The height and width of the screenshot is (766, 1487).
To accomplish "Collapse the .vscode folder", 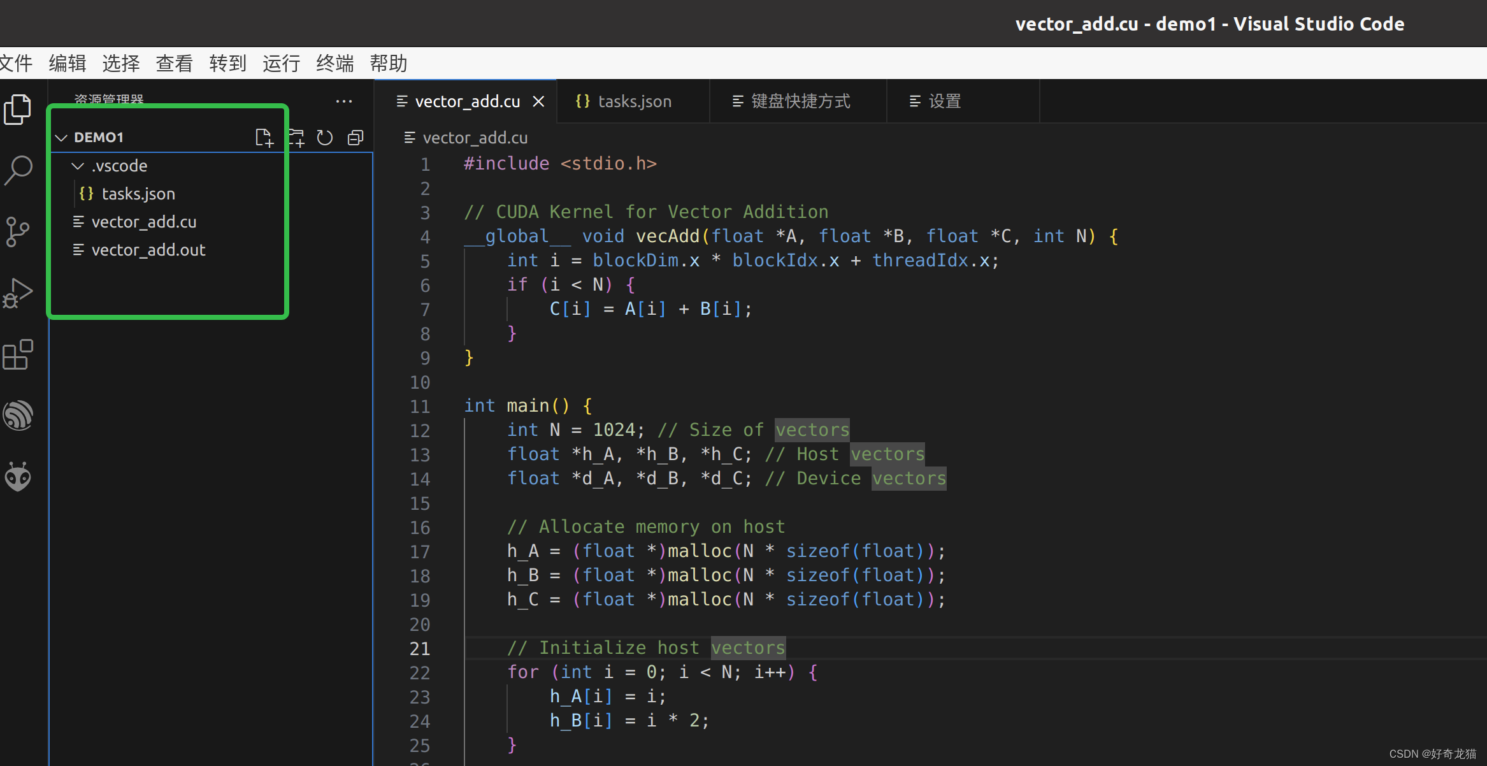I will pos(78,166).
